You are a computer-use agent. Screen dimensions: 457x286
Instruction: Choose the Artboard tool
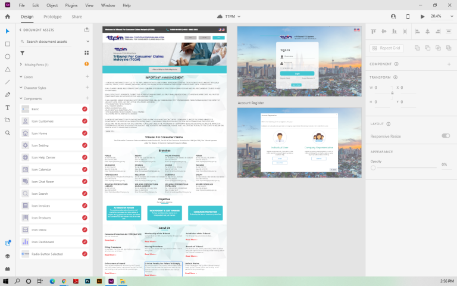[8, 120]
